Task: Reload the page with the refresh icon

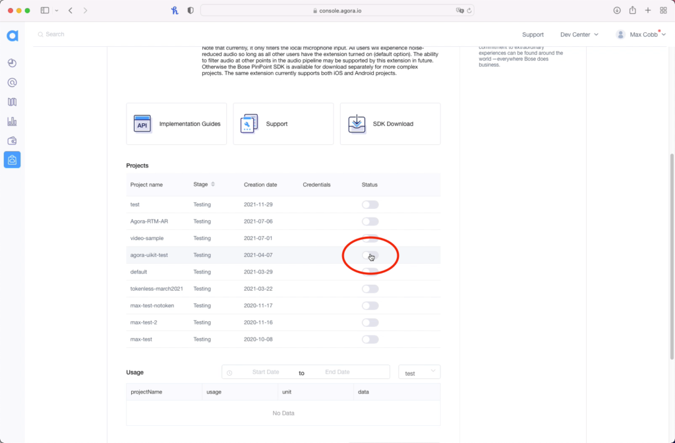Action: click(469, 11)
